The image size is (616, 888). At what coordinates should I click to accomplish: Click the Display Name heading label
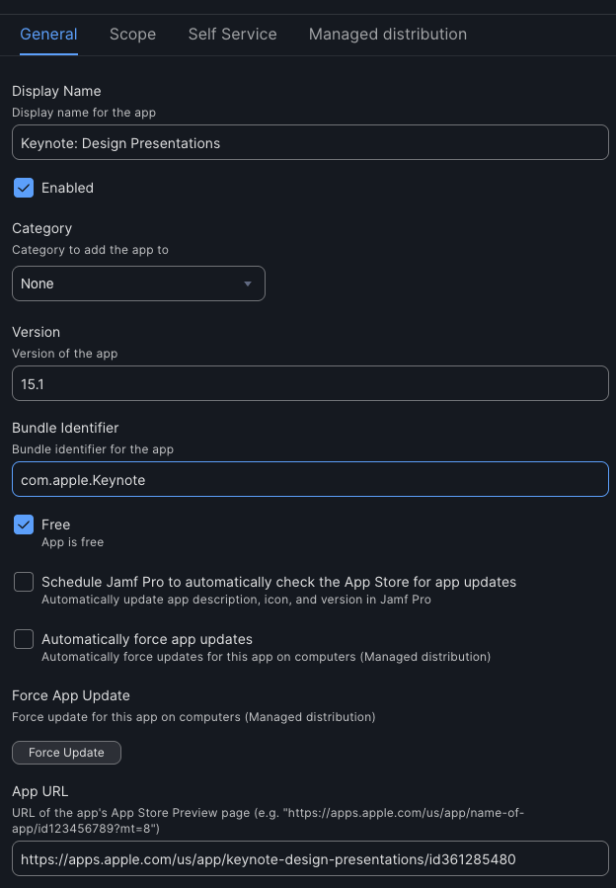(56, 91)
